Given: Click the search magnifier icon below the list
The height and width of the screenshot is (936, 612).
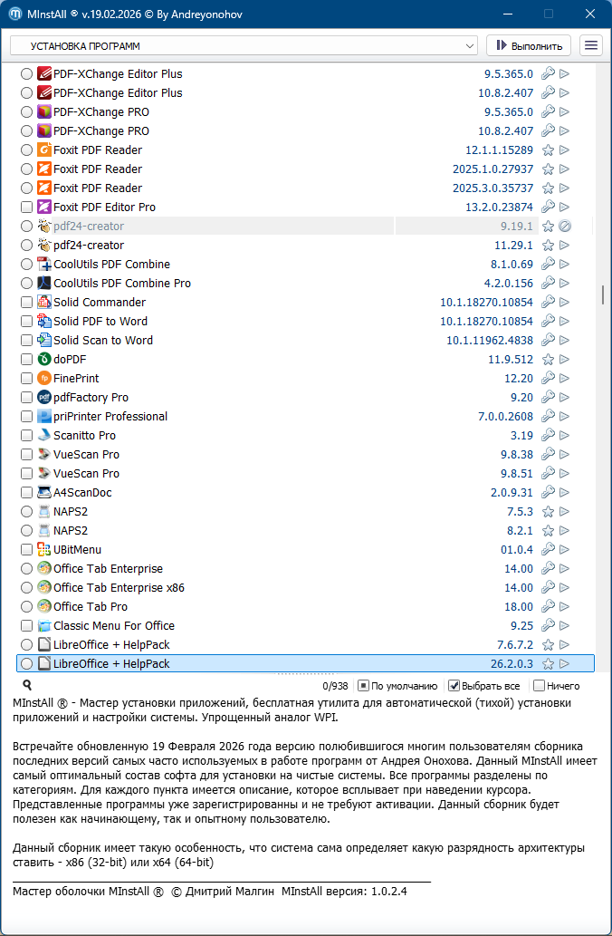Looking at the screenshot, I should point(27,686).
